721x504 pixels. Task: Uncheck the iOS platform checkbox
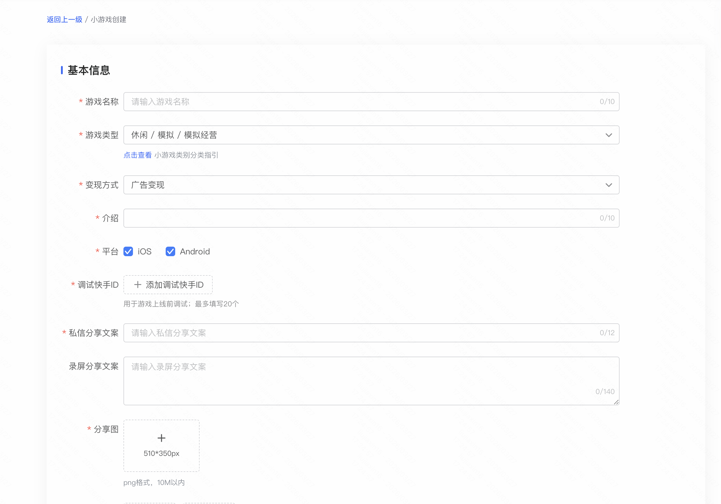click(x=128, y=251)
